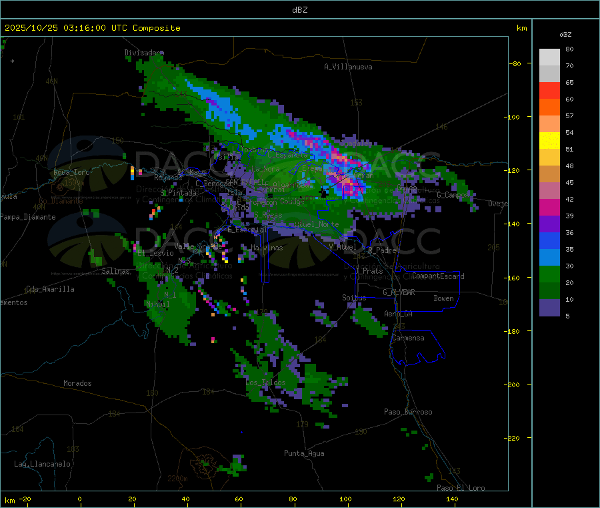Click the Soitue location label
The height and width of the screenshot is (508, 600).
354,298
